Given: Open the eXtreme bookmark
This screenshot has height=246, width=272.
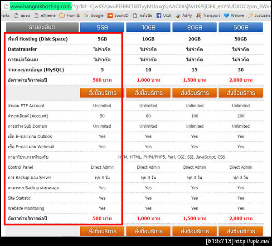Looking at the screenshot, I should (45, 15).
